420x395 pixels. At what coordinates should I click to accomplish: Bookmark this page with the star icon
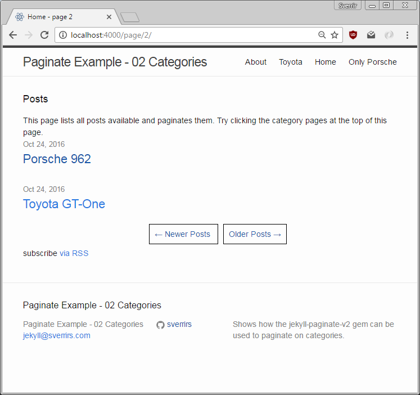coord(335,35)
